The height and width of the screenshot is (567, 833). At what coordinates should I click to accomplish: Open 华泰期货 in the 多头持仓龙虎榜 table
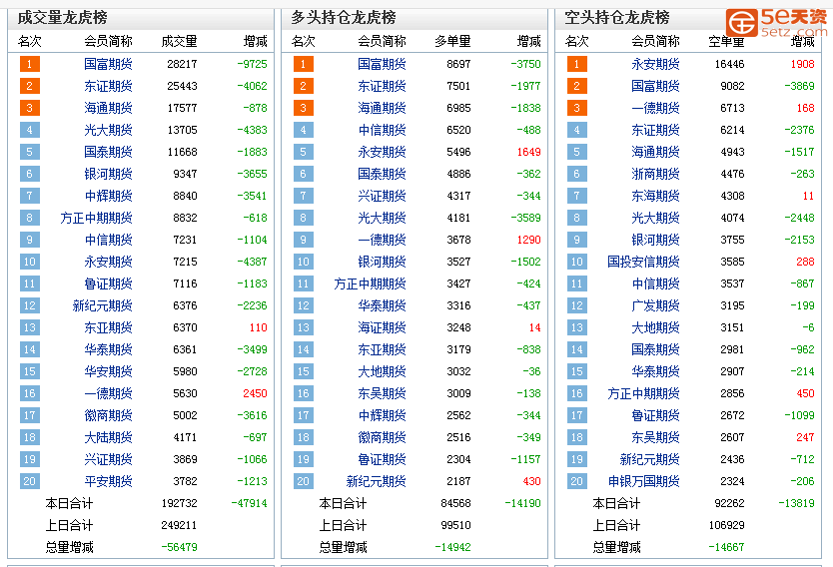point(382,305)
